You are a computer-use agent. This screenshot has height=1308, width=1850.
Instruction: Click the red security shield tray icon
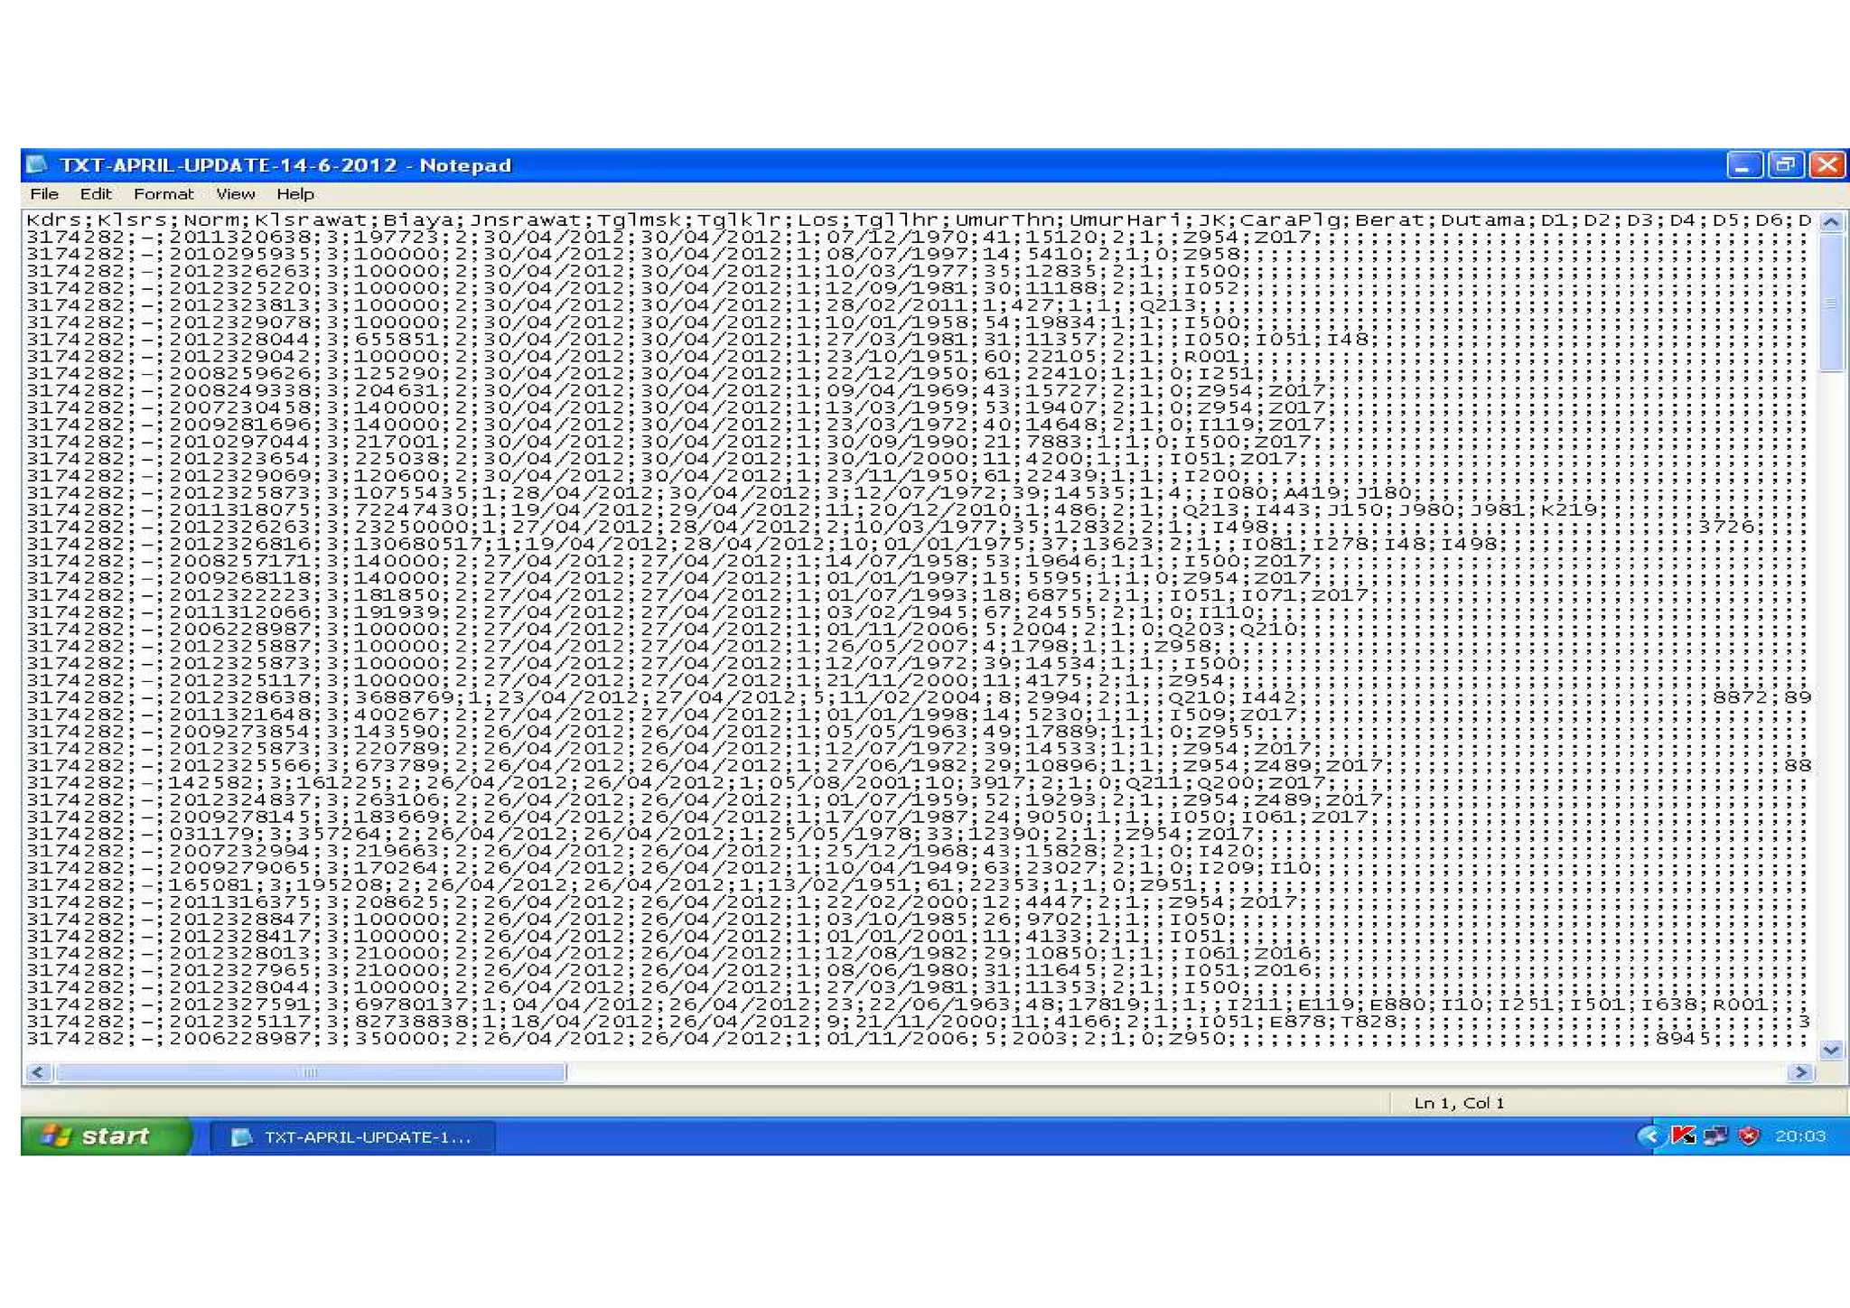coord(1748,1135)
